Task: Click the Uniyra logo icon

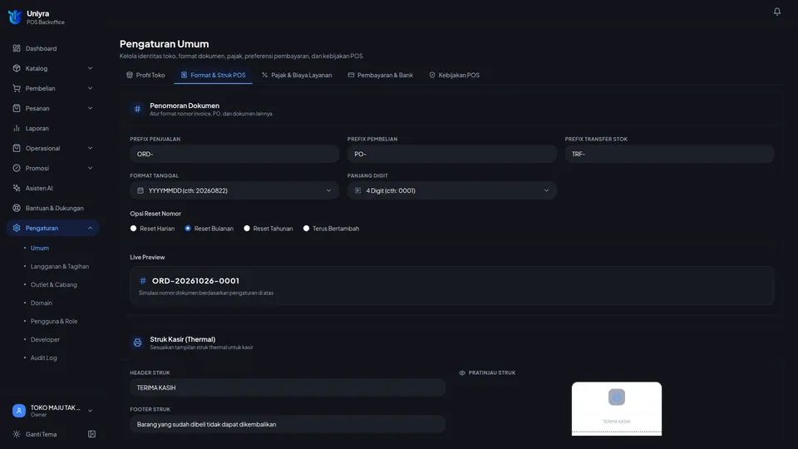Action: point(15,17)
